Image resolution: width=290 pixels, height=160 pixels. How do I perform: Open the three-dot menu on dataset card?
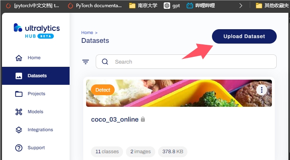[262, 90]
